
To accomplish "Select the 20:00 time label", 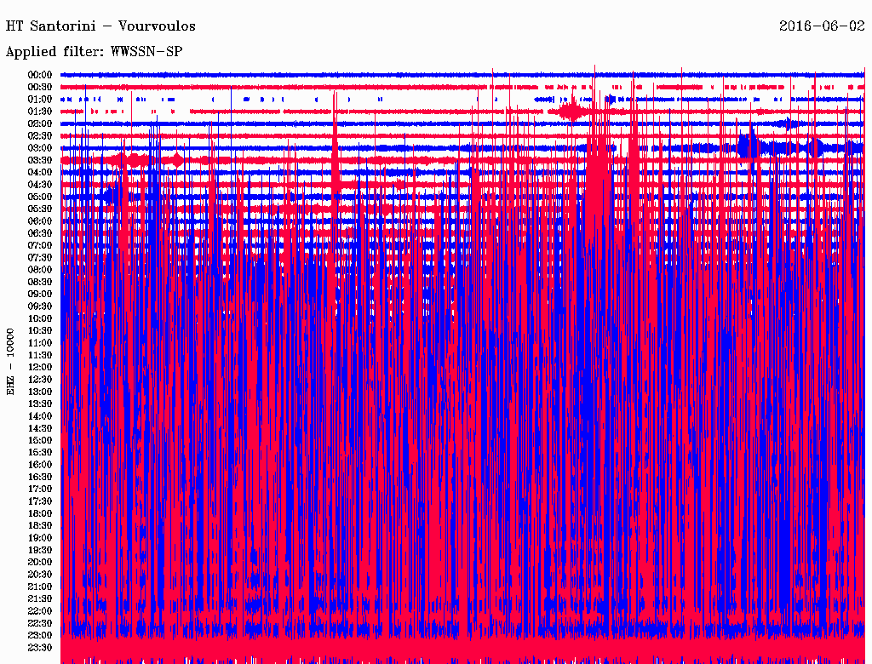I will click(40, 562).
